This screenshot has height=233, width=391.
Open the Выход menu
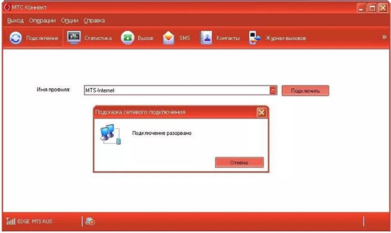point(16,21)
